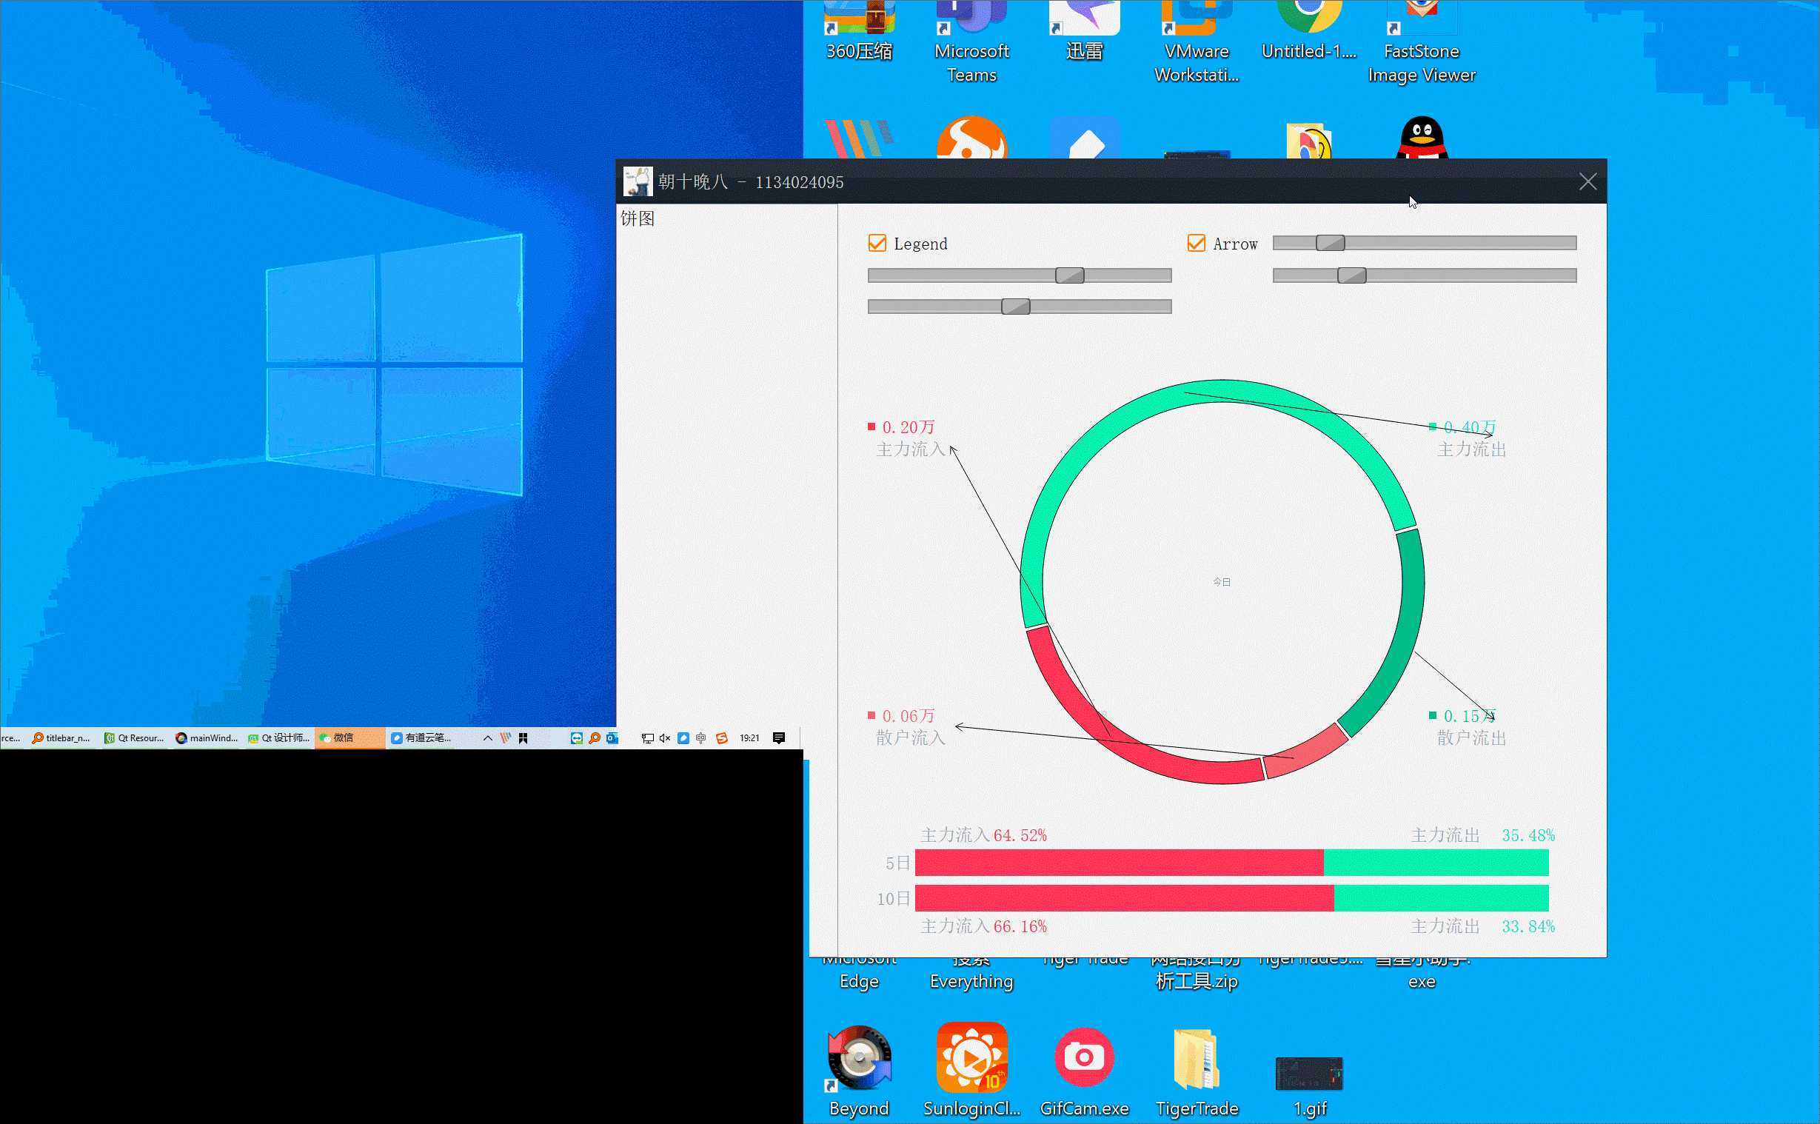Open the QQ penguin desktop icon
Screen dimensions: 1820x1124
[x=1422, y=138]
